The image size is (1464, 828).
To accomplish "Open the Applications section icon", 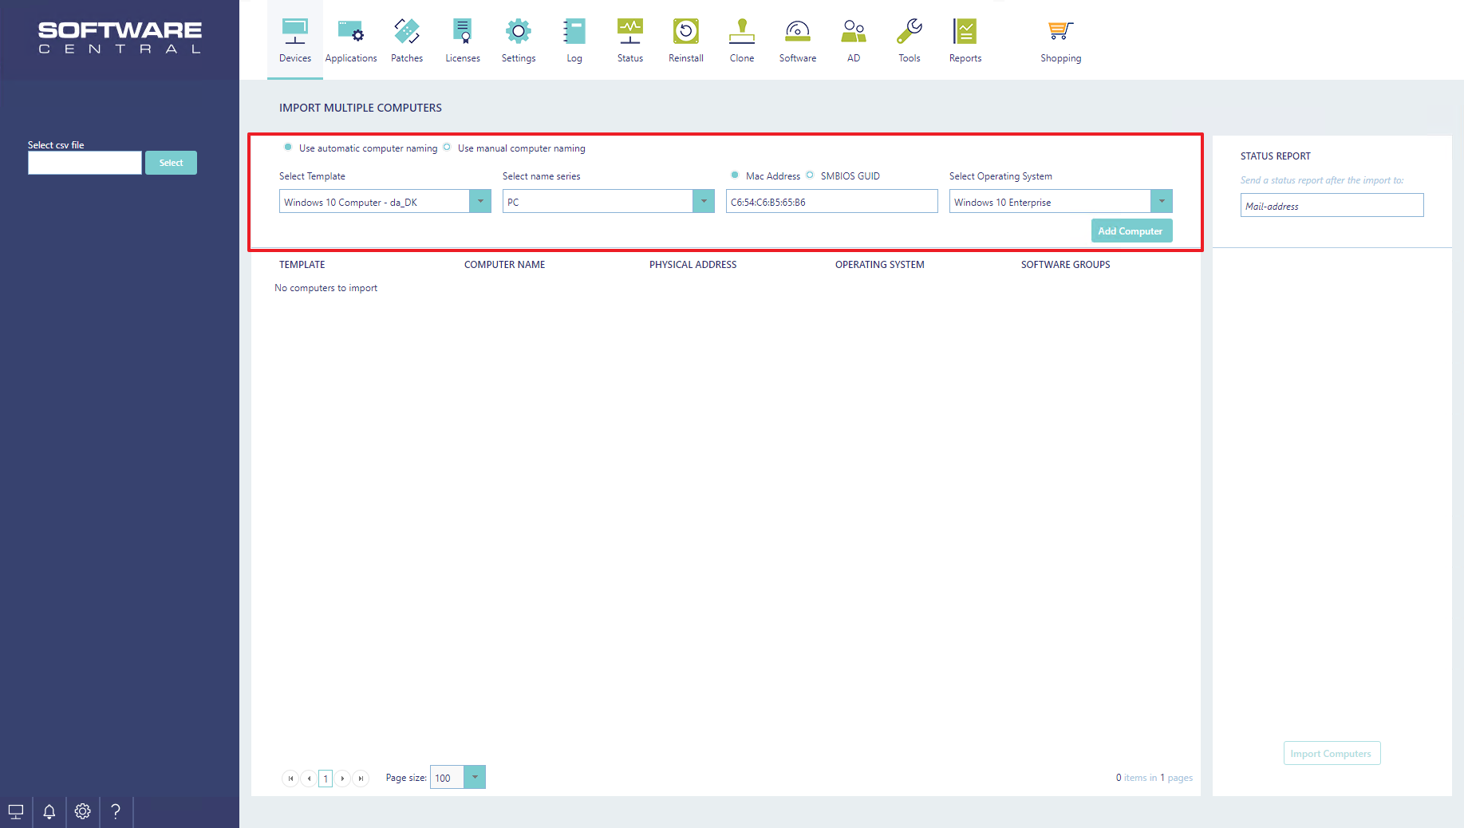I will tap(350, 32).
